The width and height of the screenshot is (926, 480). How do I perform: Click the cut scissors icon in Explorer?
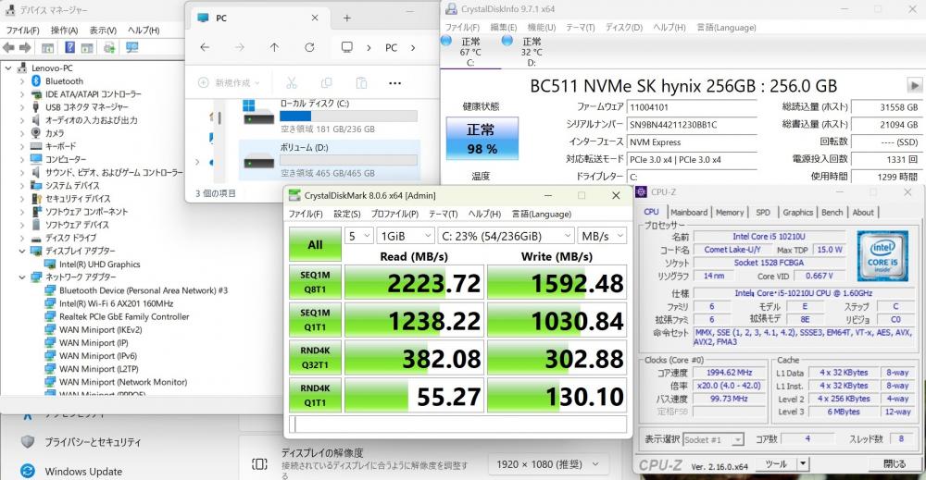point(292,82)
